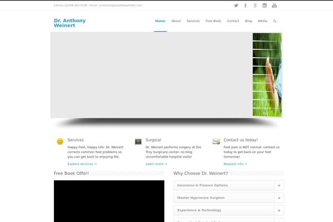The width and height of the screenshot is (333, 222).
Task: Click the envelope Contact us icon
Action: (x=216, y=142)
